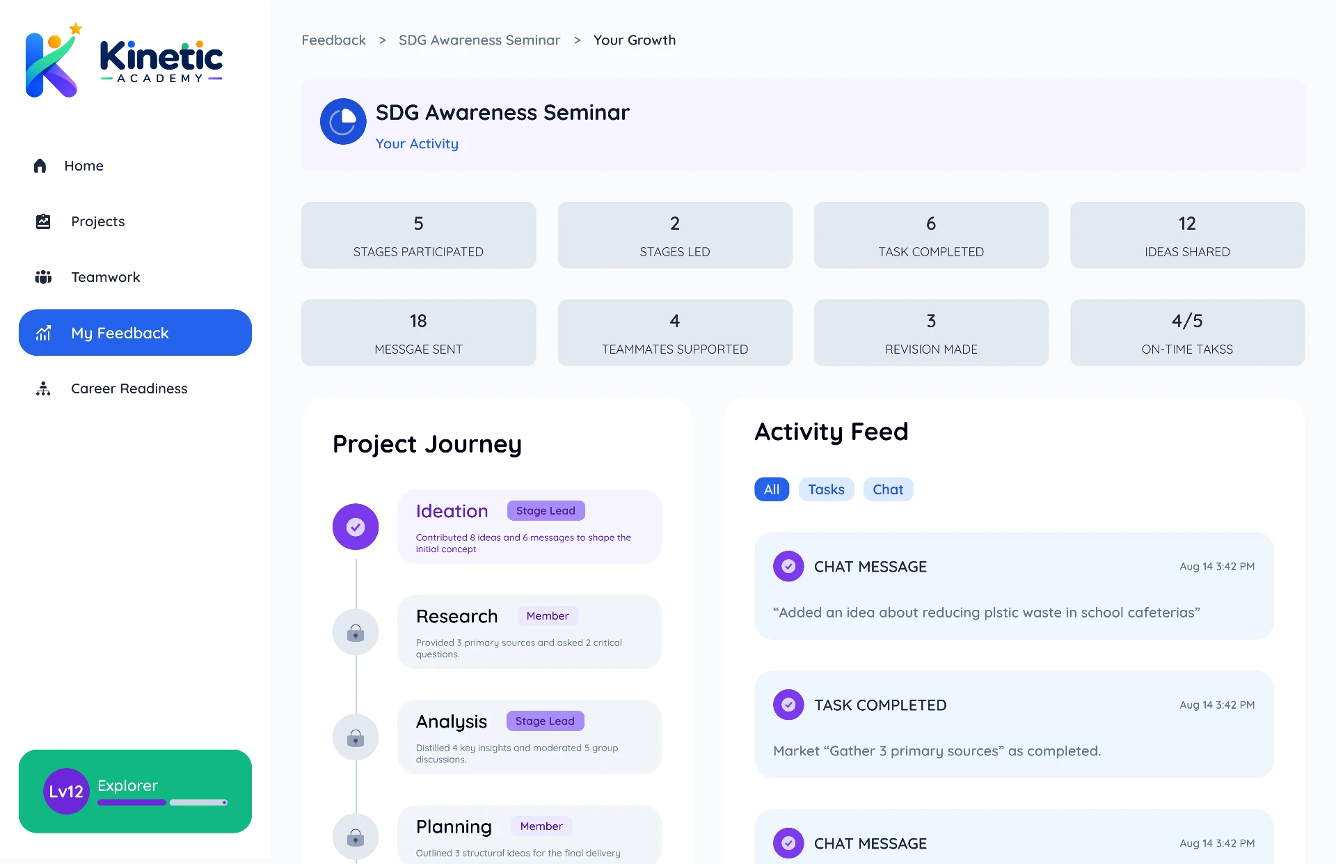Open the Home menu item
This screenshot has width=1336, height=864.
135,166
